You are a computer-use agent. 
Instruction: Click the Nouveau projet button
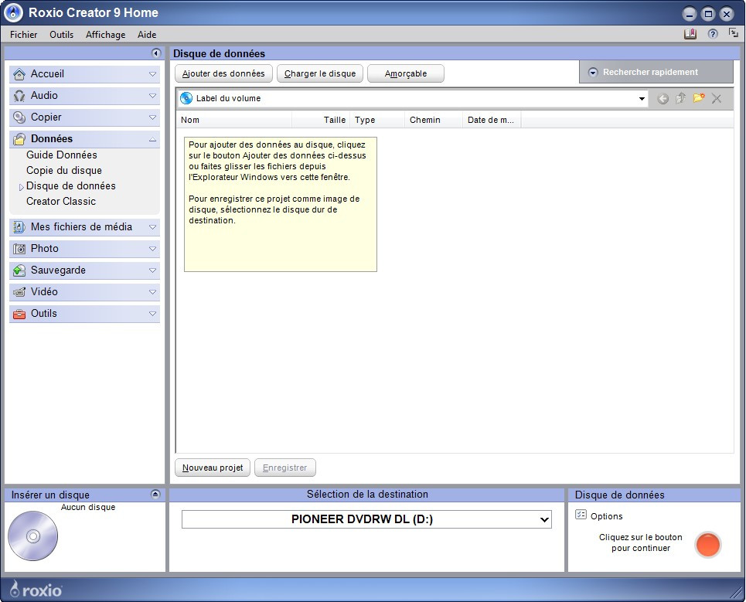tap(213, 468)
